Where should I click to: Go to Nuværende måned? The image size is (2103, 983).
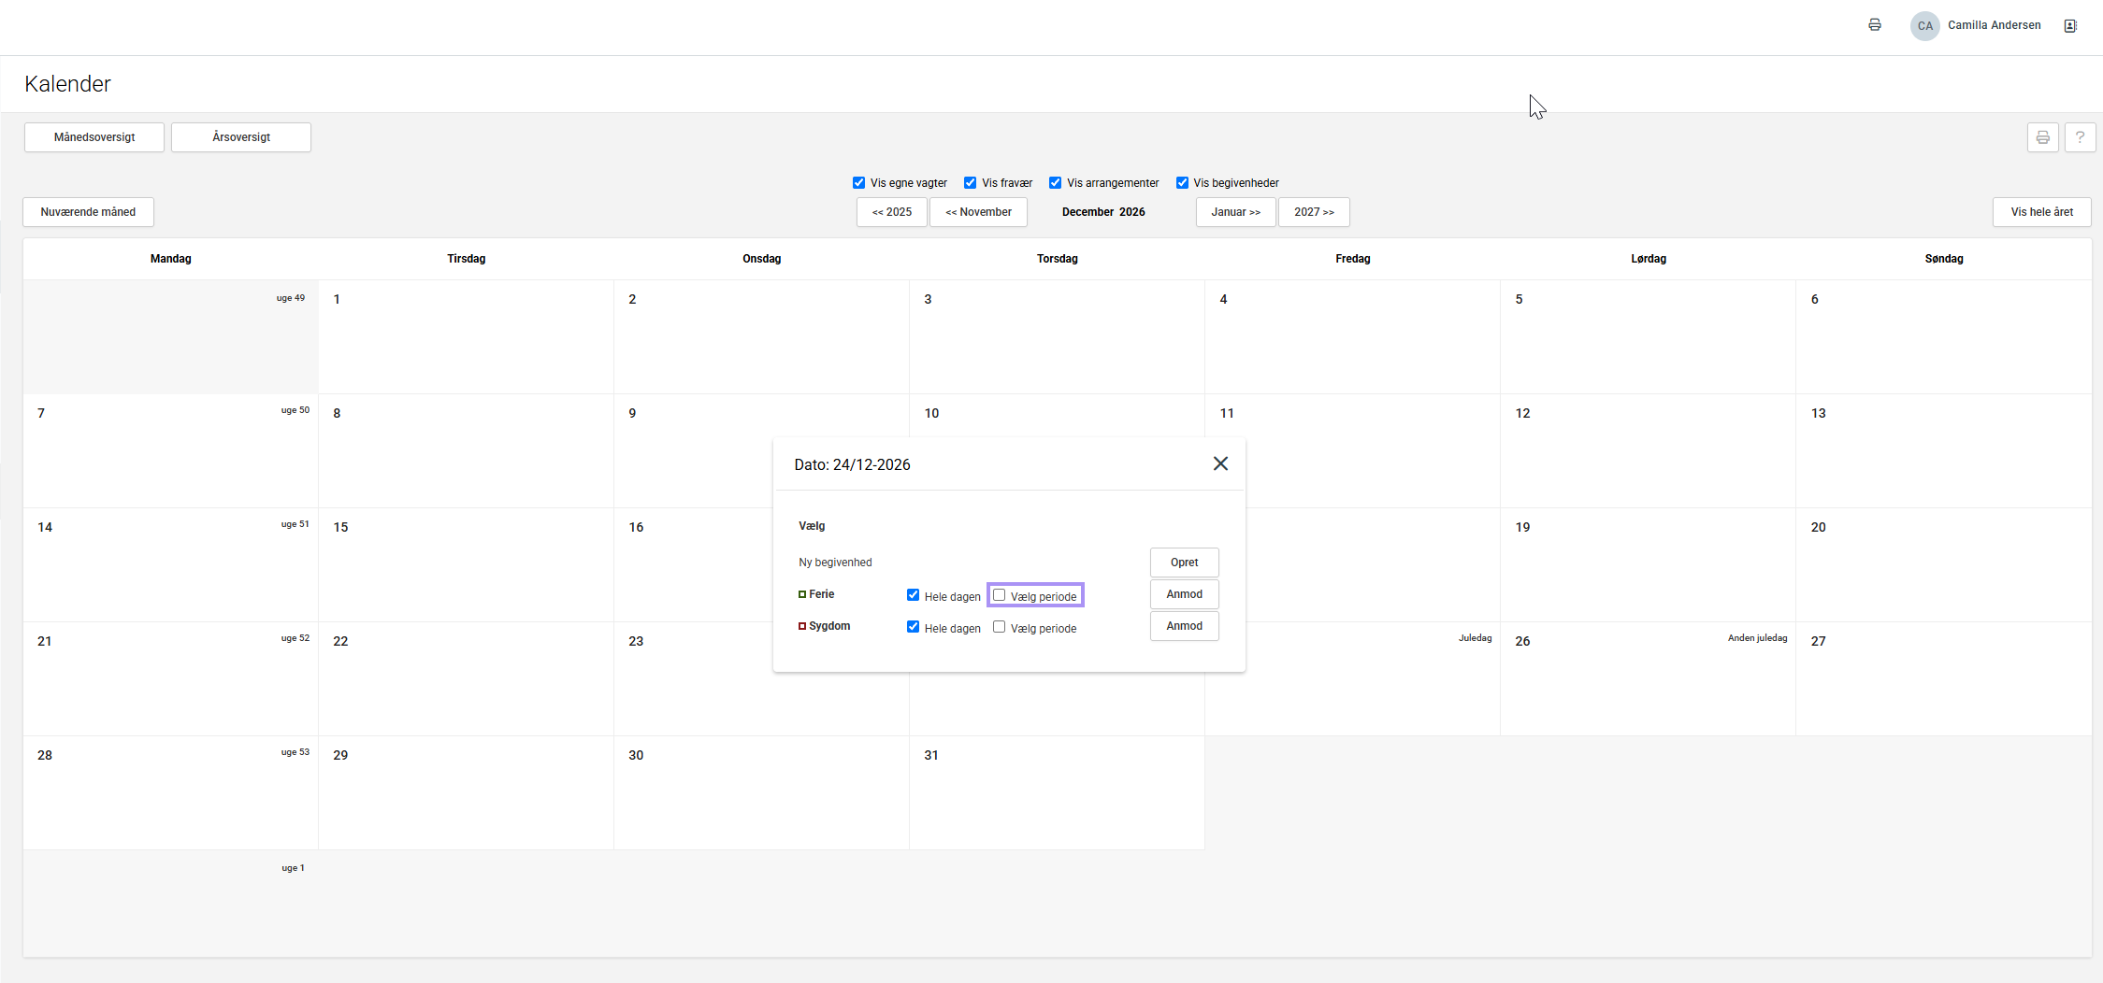pos(88,212)
